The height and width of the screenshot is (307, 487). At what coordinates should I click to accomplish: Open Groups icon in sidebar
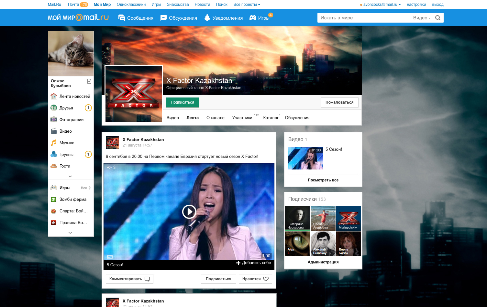pos(54,154)
